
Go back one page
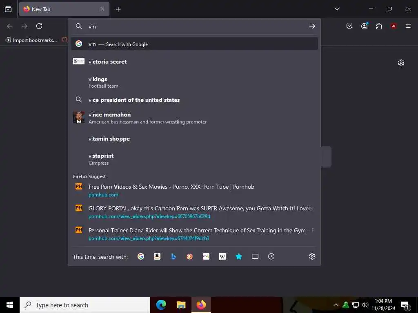pos(10,26)
